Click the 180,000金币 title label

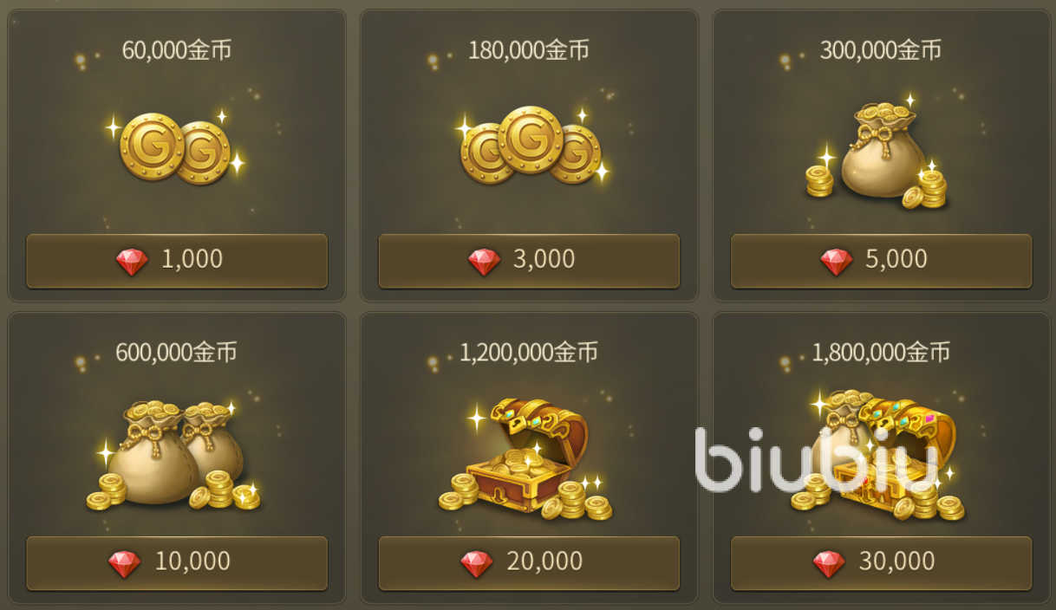tap(529, 50)
